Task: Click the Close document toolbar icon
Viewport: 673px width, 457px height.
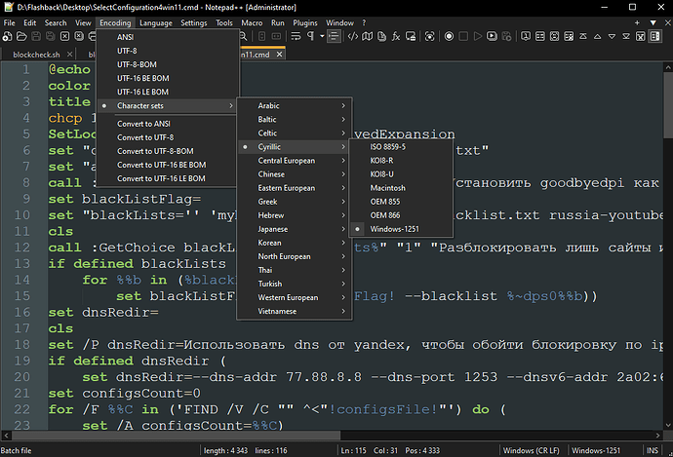Action: [64, 36]
